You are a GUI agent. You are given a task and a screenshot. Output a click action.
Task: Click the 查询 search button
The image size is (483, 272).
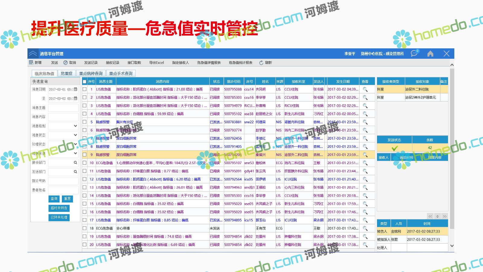[54, 199]
